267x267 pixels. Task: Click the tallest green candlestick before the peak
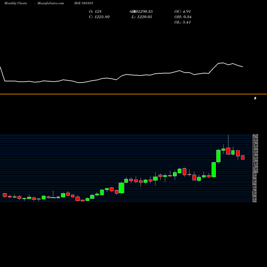tap(214, 170)
